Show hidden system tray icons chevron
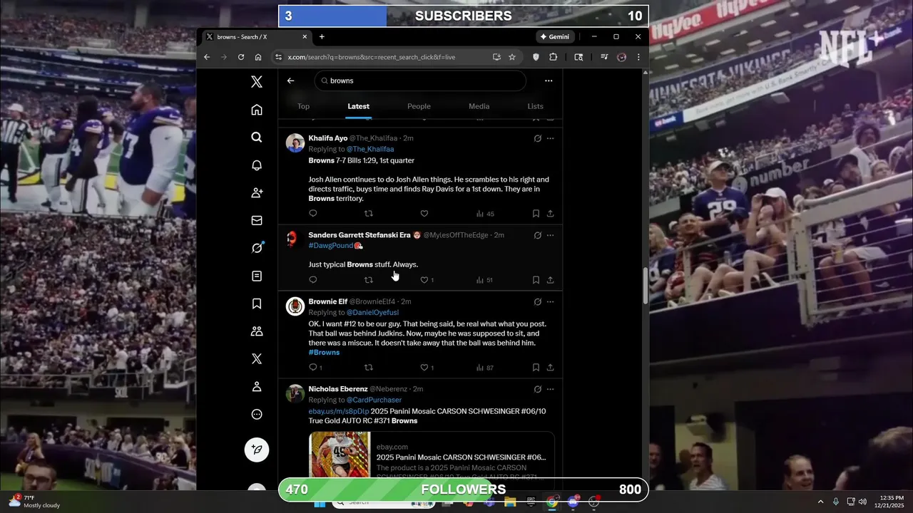 [820, 502]
